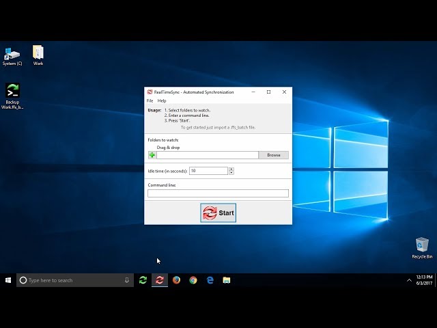Click the 'Folders to watch:' label
The width and height of the screenshot is (437, 328).
click(163, 140)
